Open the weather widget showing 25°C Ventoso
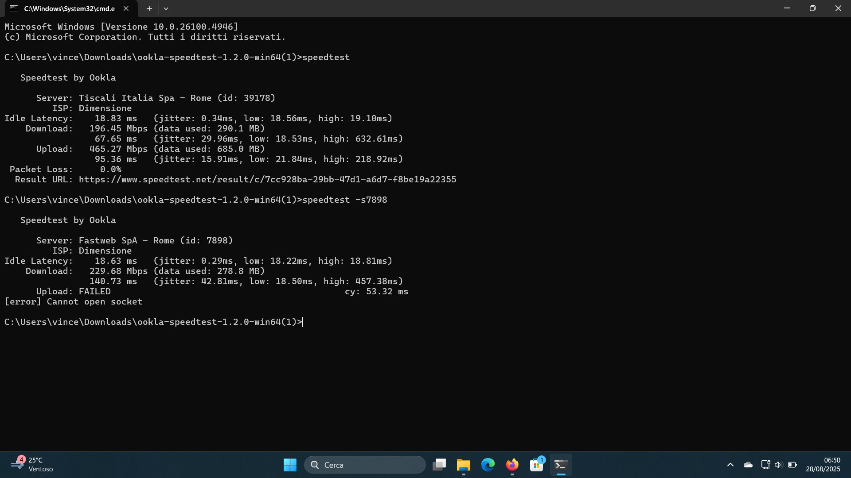Screen dimensions: 851x478 32,465
